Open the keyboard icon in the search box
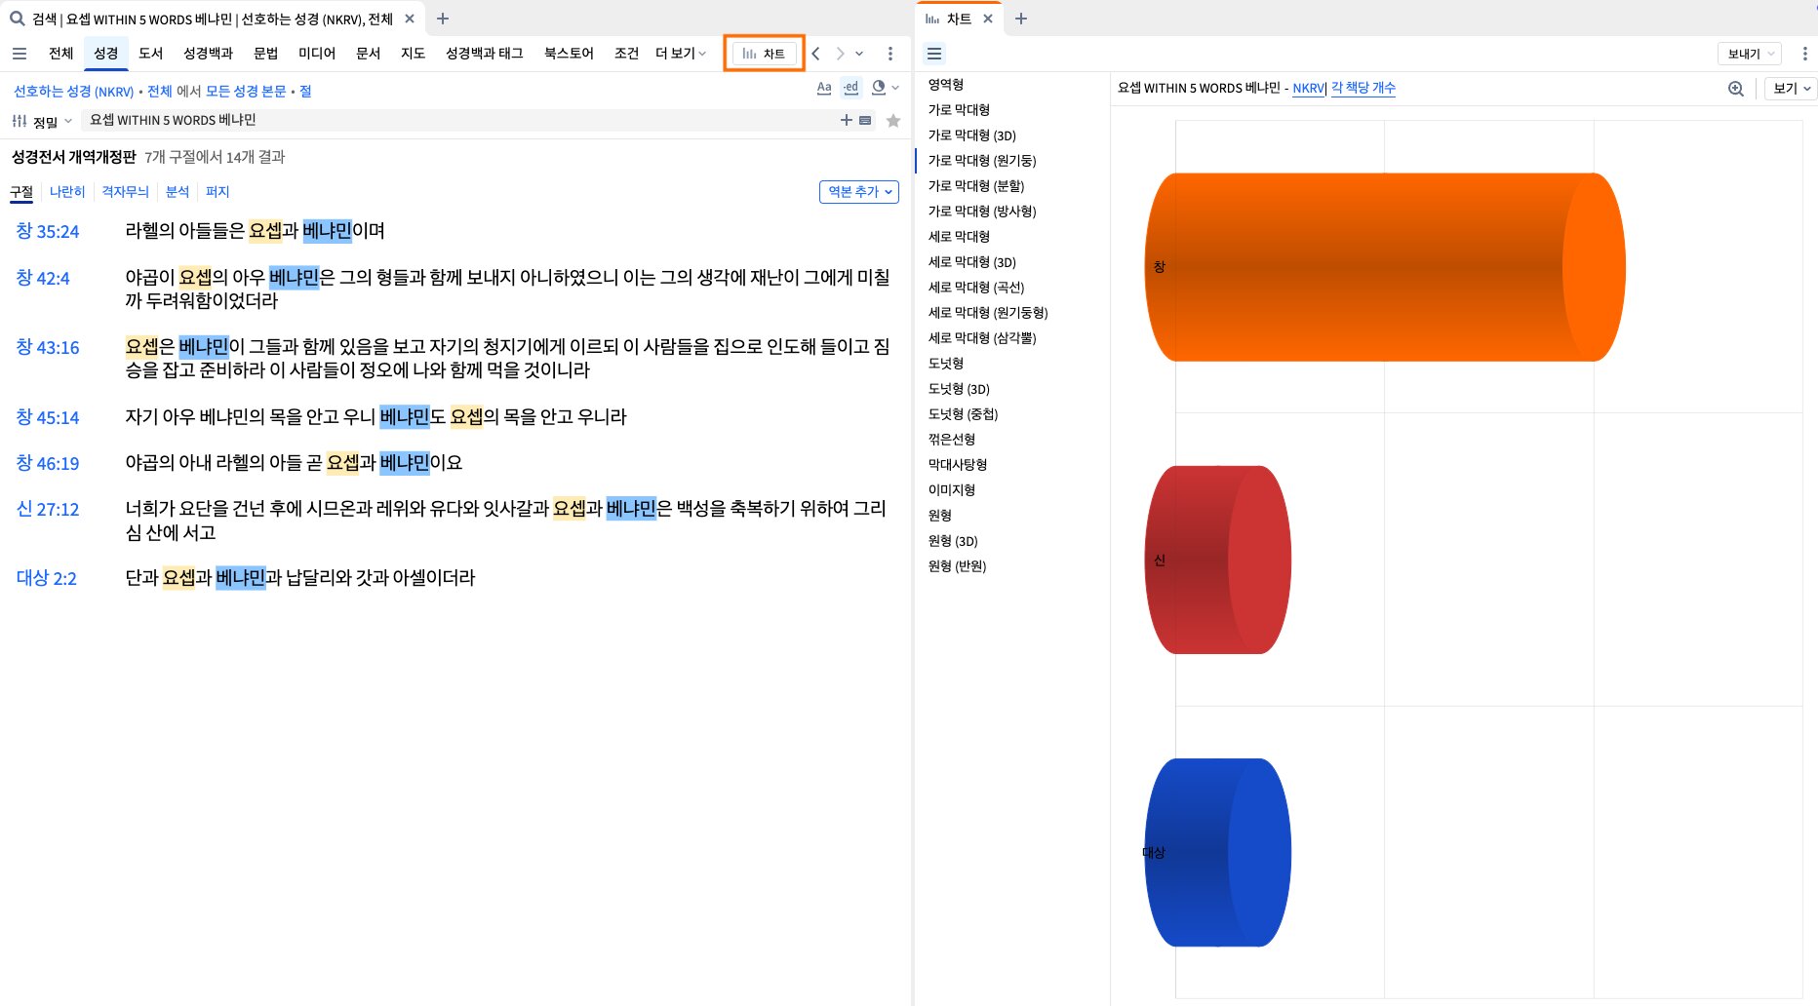The image size is (1818, 1006). point(865,120)
